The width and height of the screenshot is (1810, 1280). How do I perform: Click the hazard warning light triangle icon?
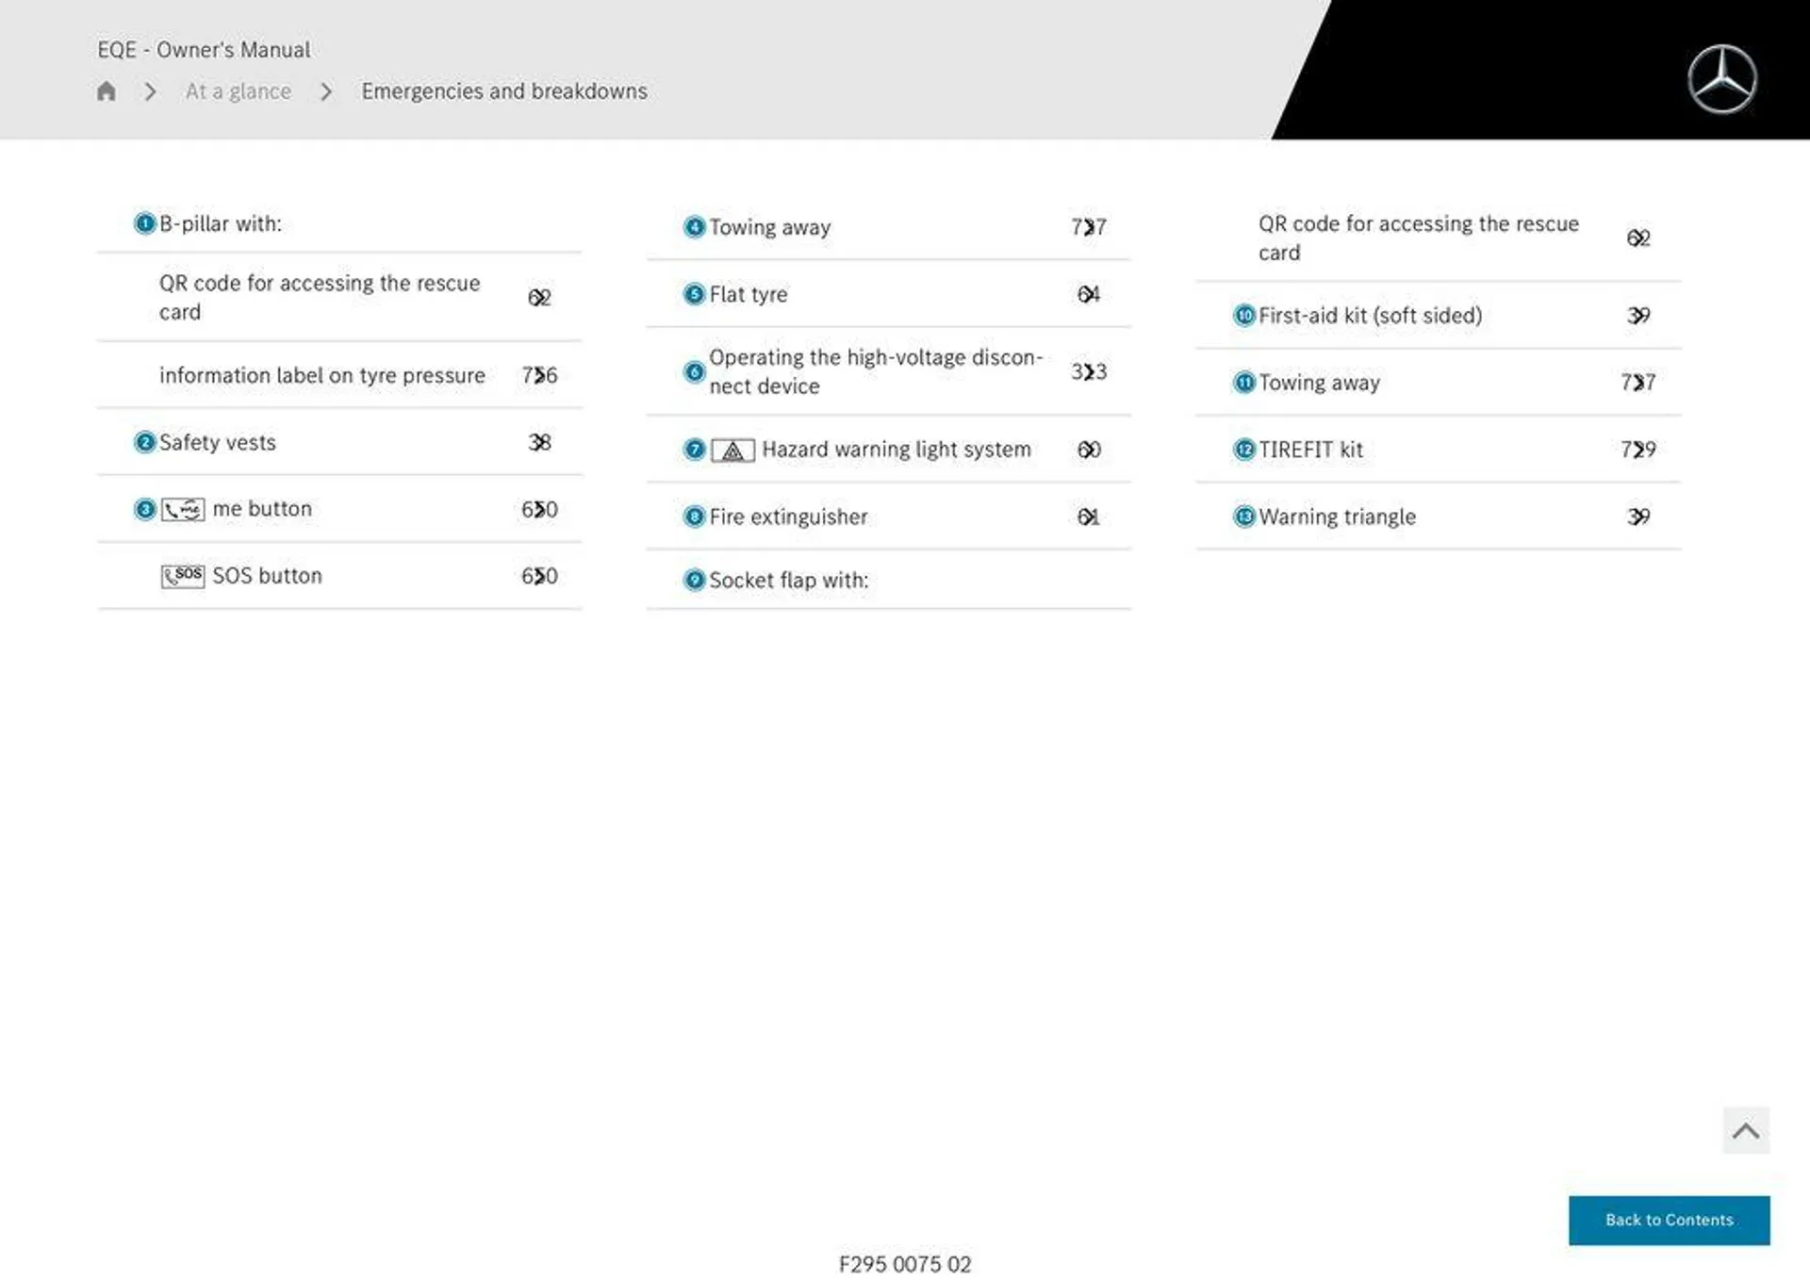point(732,449)
